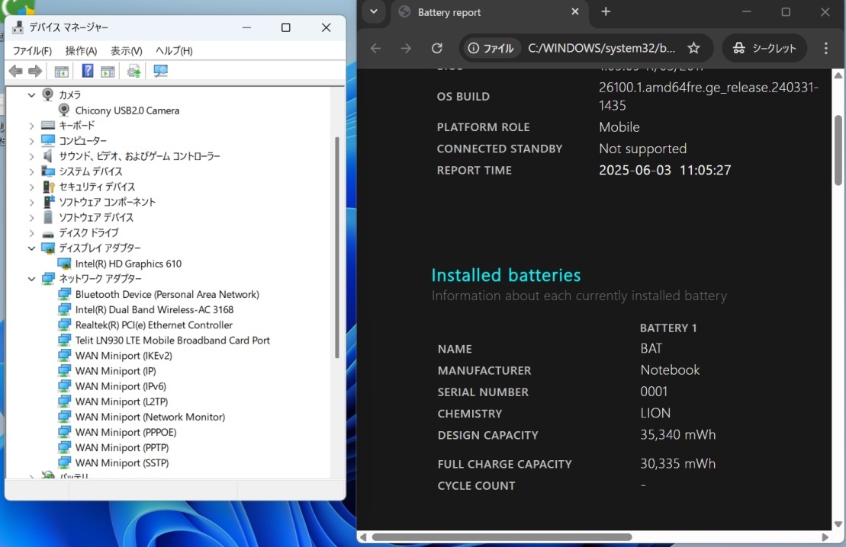
Task: Select WAN Miniport (PPTP)
Action: 122,448
